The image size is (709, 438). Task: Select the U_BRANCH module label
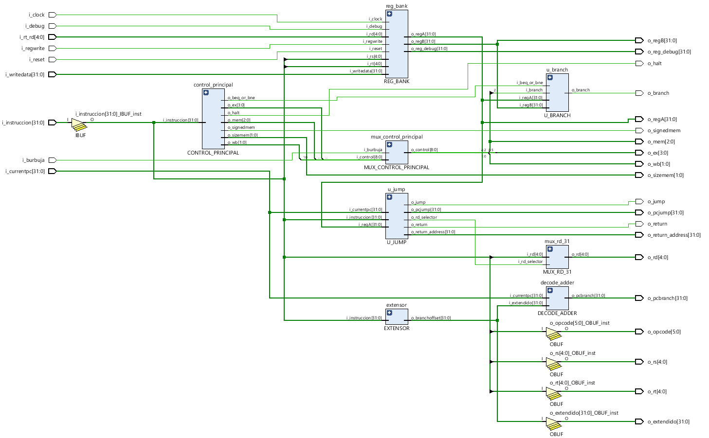point(557,115)
